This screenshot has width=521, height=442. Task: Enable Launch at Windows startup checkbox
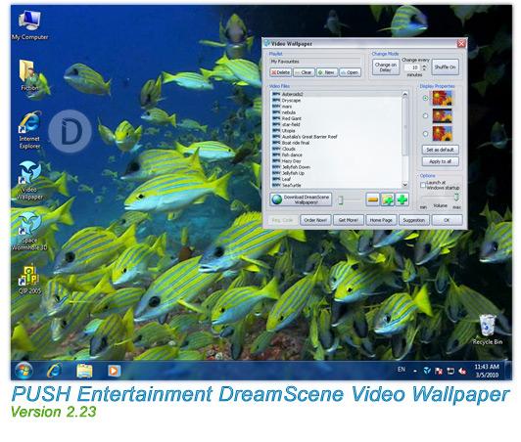[423, 185]
